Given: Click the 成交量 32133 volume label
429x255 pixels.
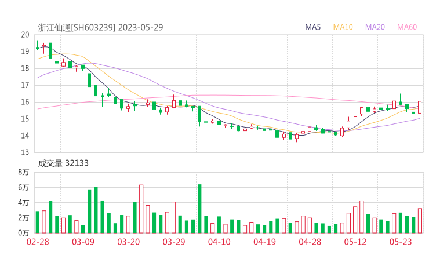Looking at the screenshot, I should pos(63,163).
